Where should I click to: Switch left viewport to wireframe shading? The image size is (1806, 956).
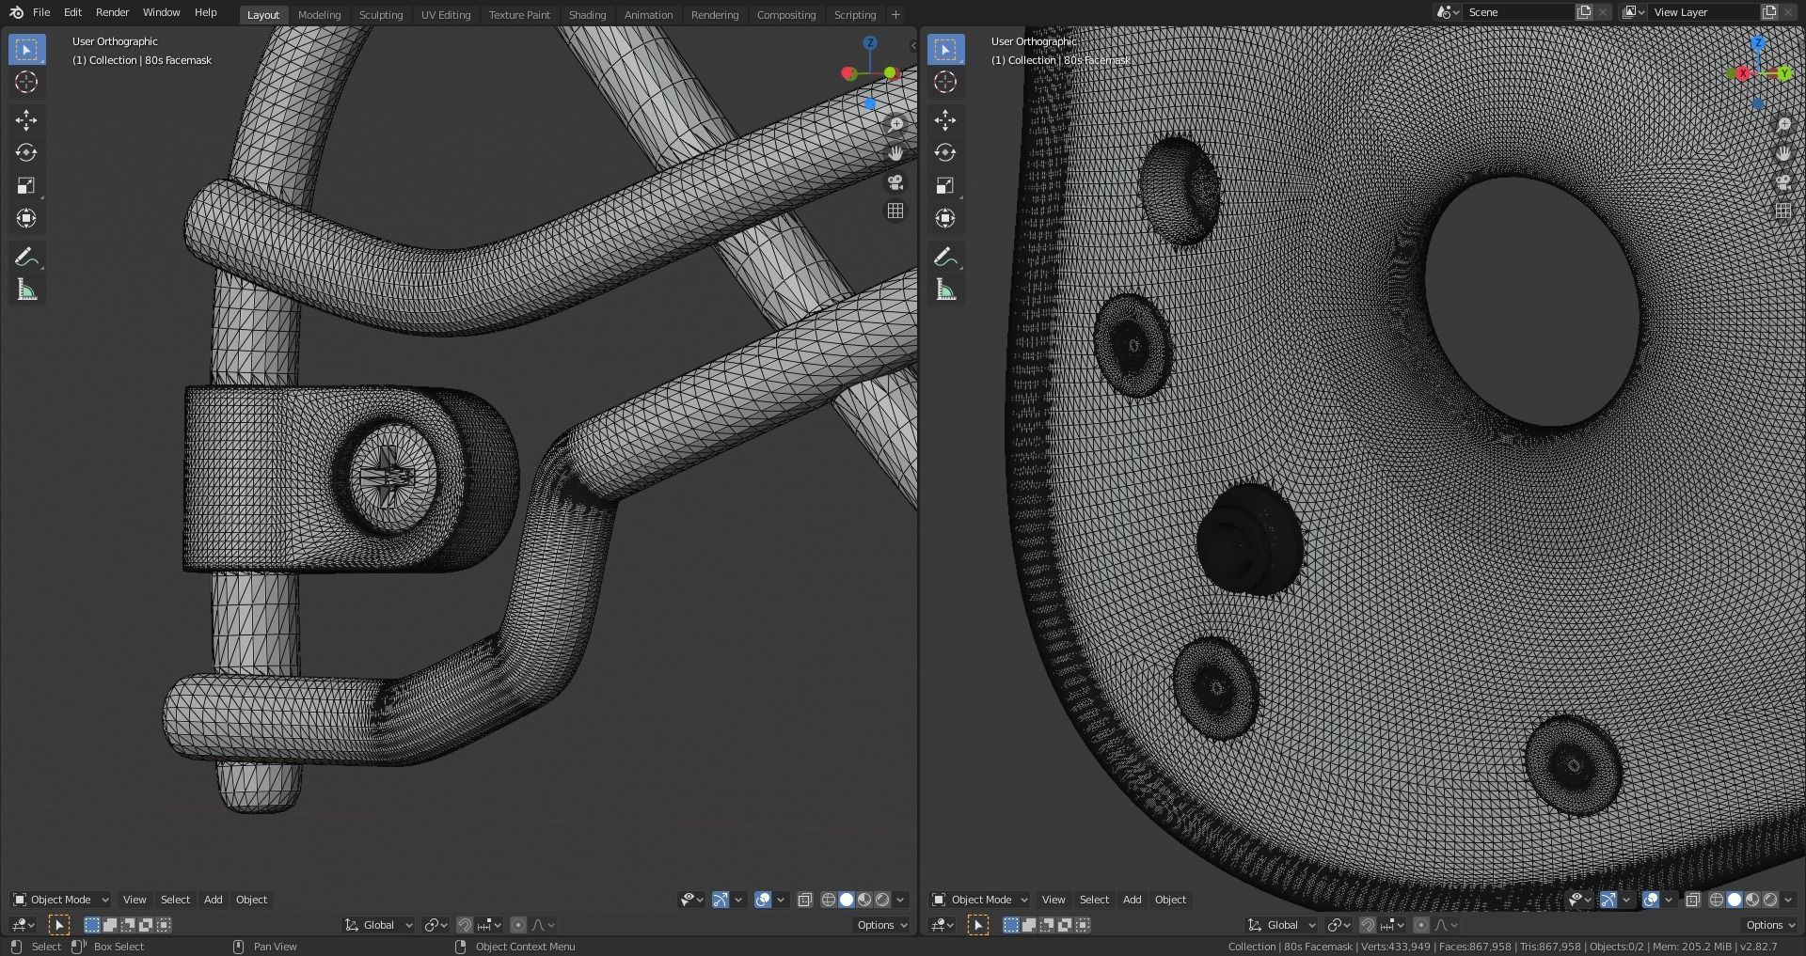point(829,900)
